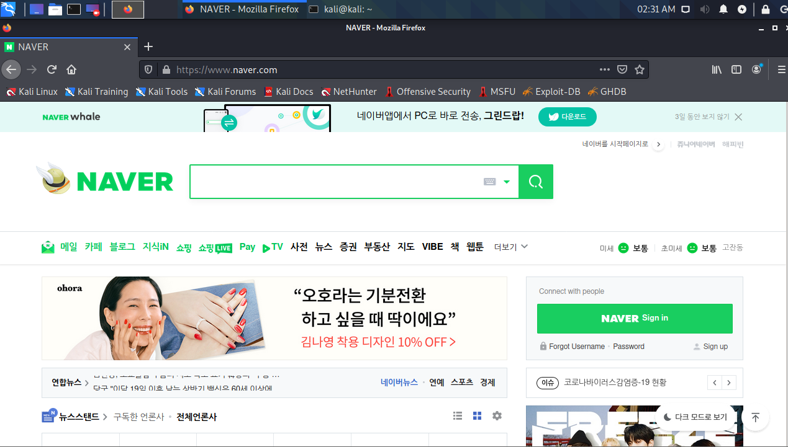Click the green NAVER Sign in button

click(634, 318)
